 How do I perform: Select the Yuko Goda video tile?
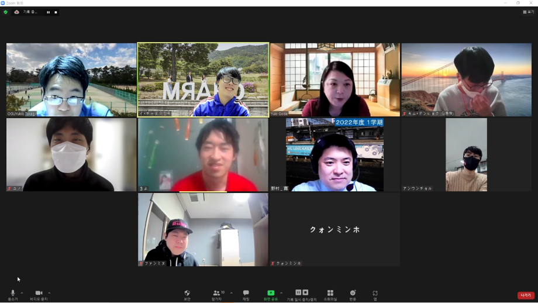(x=334, y=80)
